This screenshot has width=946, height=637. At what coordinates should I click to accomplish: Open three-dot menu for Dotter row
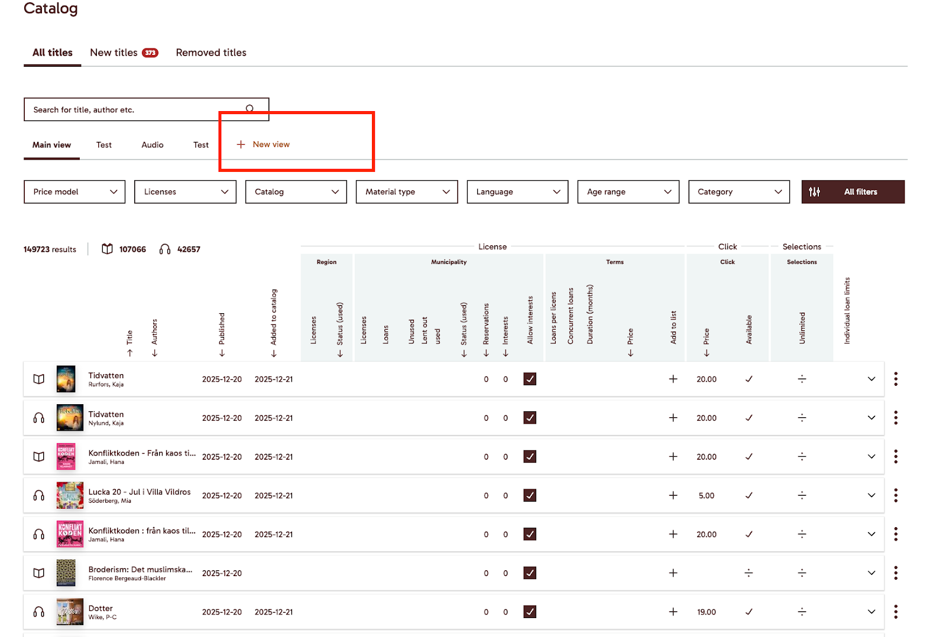pyautogui.click(x=896, y=612)
